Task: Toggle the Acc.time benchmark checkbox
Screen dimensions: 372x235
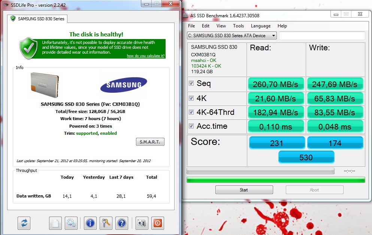Action: pos(191,126)
